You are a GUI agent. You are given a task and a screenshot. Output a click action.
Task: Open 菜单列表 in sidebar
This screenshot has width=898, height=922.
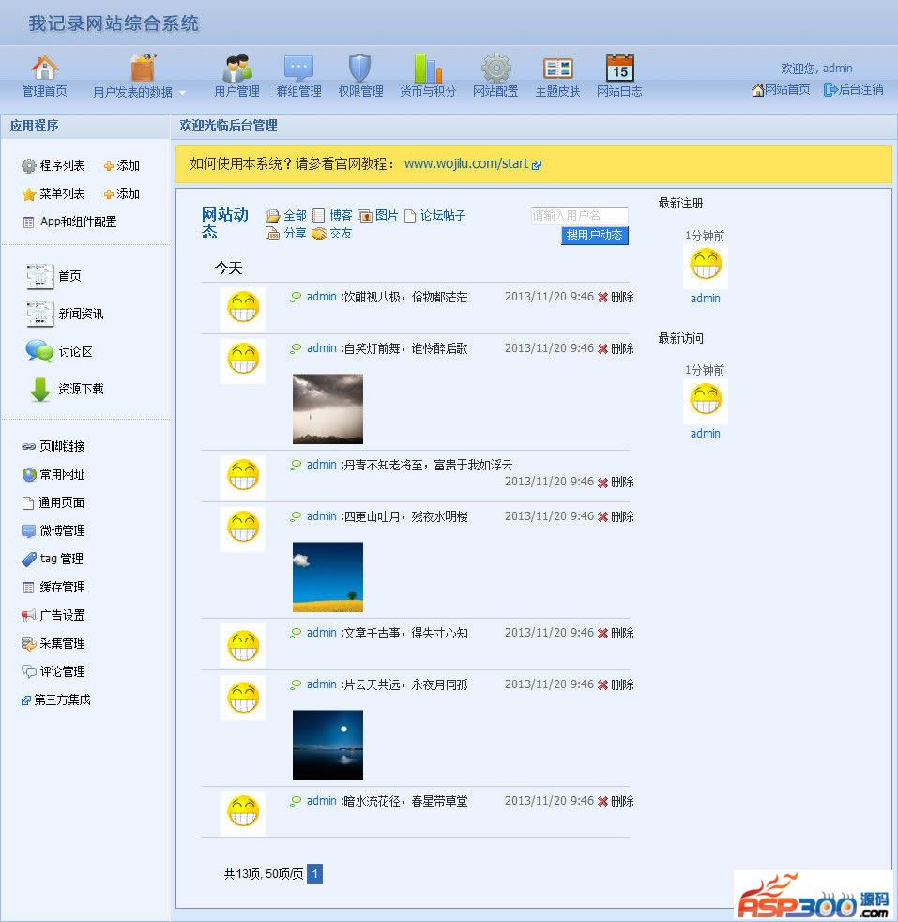[53, 194]
